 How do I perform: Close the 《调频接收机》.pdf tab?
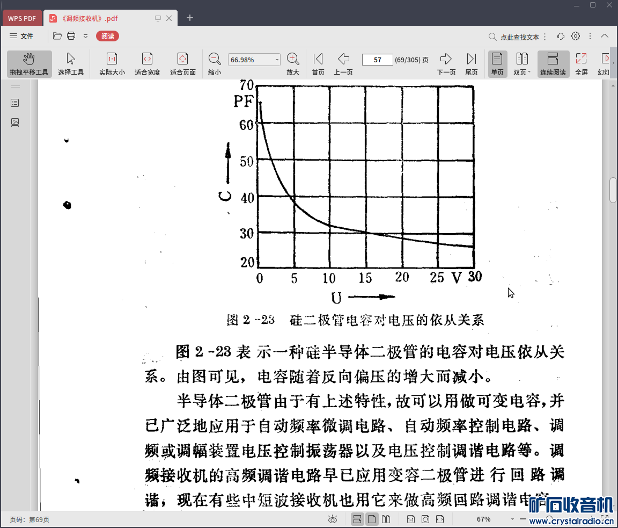pyautogui.click(x=169, y=18)
